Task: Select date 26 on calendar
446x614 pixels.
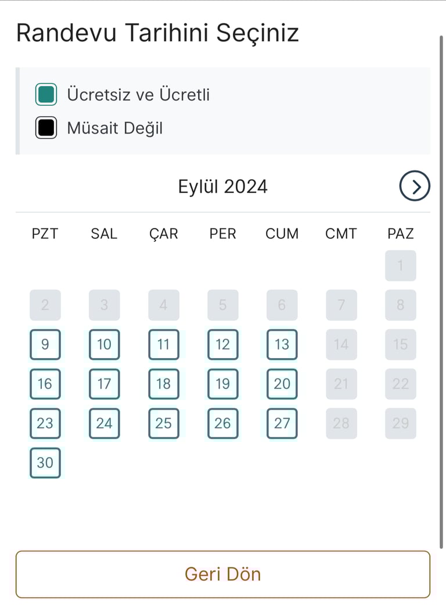Action: click(x=223, y=423)
